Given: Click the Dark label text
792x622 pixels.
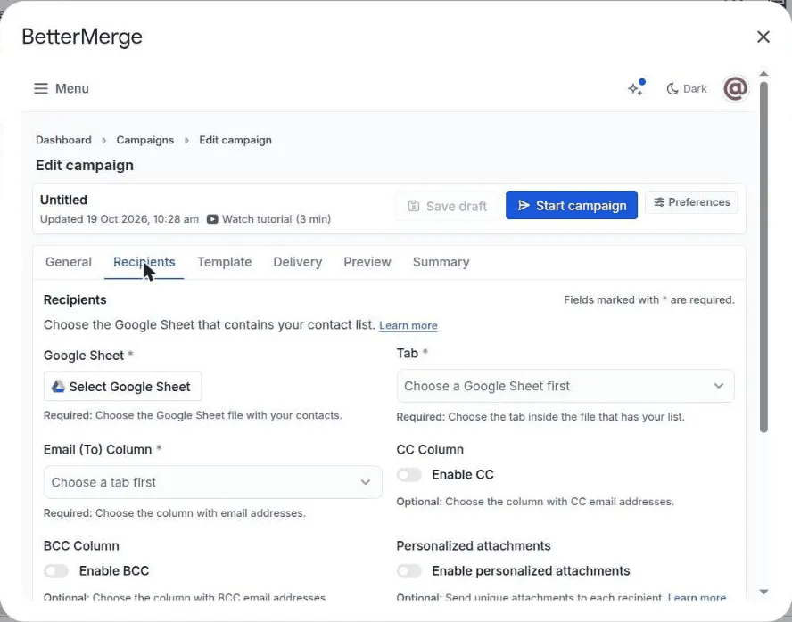Looking at the screenshot, I should pyautogui.click(x=695, y=89).
